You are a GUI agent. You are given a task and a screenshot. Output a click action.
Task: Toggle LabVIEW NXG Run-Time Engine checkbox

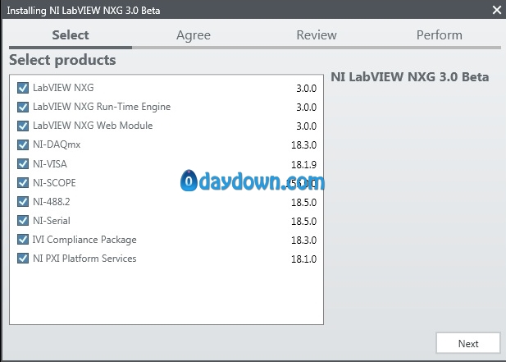[x=23, y=107]
